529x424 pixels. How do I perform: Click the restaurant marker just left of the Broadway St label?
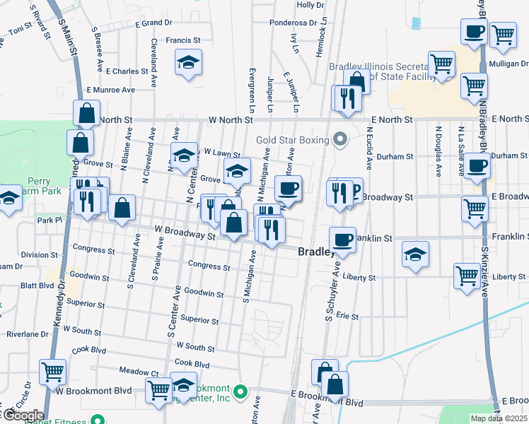[x=339, y=194]
